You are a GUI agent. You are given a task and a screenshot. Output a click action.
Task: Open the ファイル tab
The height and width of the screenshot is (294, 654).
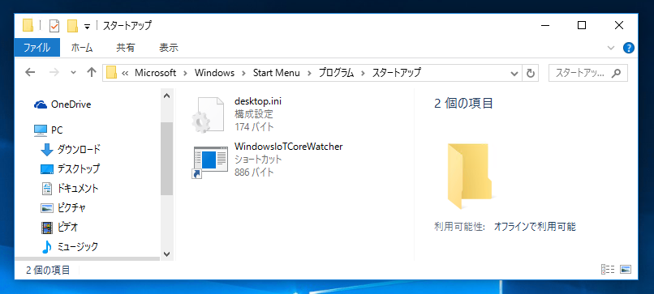tap(37, 48)
